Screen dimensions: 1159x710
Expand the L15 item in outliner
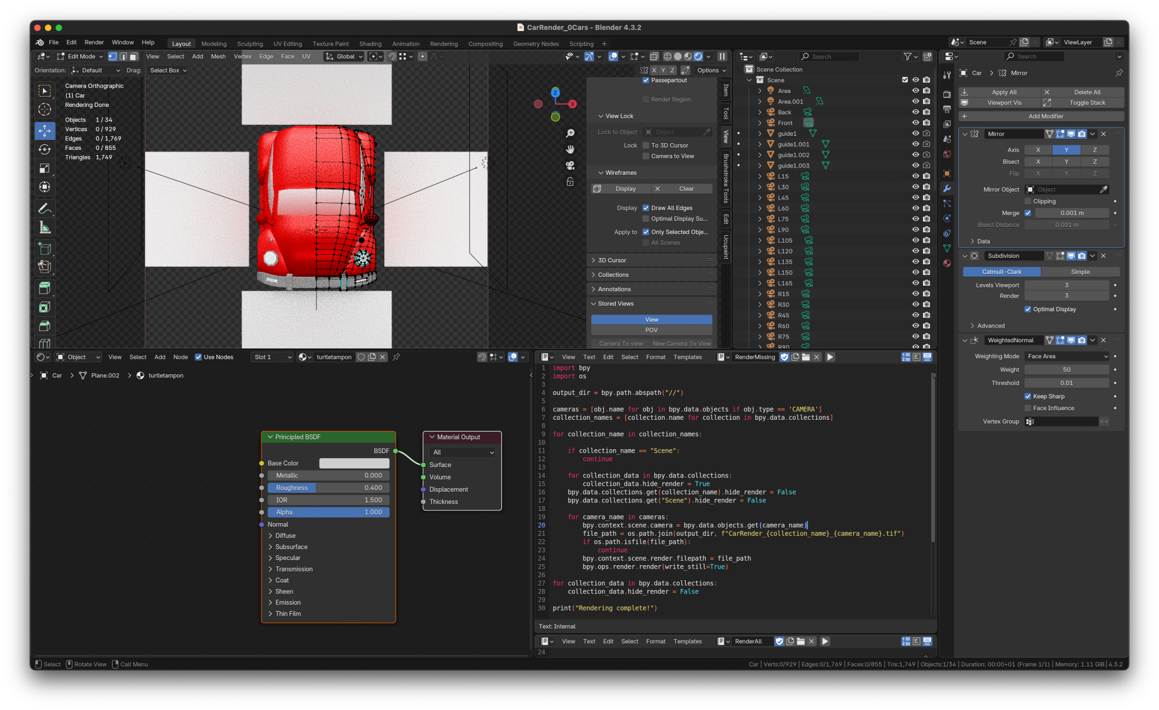point(759,177)
